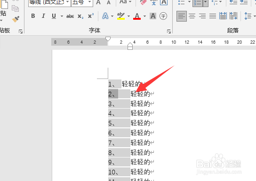
Task: Open the Font dialog launcher
Action: (x=169, y=31)
